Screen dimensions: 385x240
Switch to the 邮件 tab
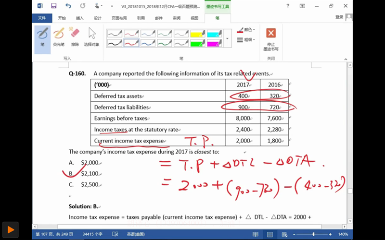[x=159, y=18]
